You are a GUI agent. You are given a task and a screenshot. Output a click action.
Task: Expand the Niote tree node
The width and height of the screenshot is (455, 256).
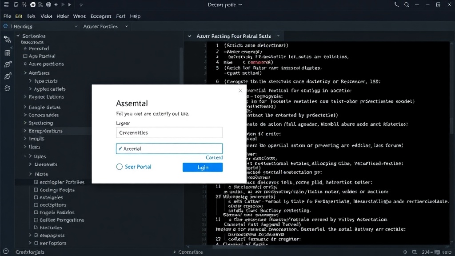coord(31,174)
